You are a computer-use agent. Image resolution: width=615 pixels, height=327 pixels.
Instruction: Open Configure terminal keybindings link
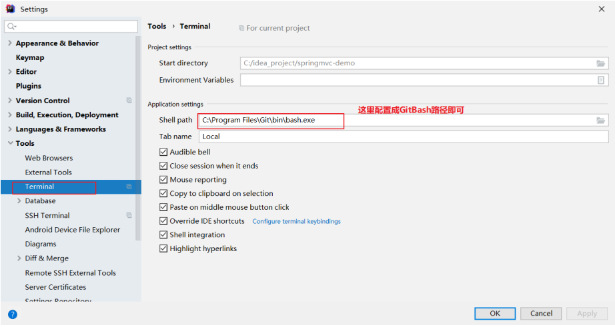296,221
